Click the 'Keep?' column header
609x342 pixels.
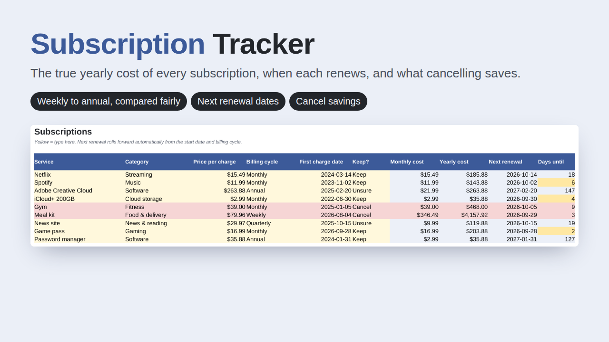click(371, 162)
